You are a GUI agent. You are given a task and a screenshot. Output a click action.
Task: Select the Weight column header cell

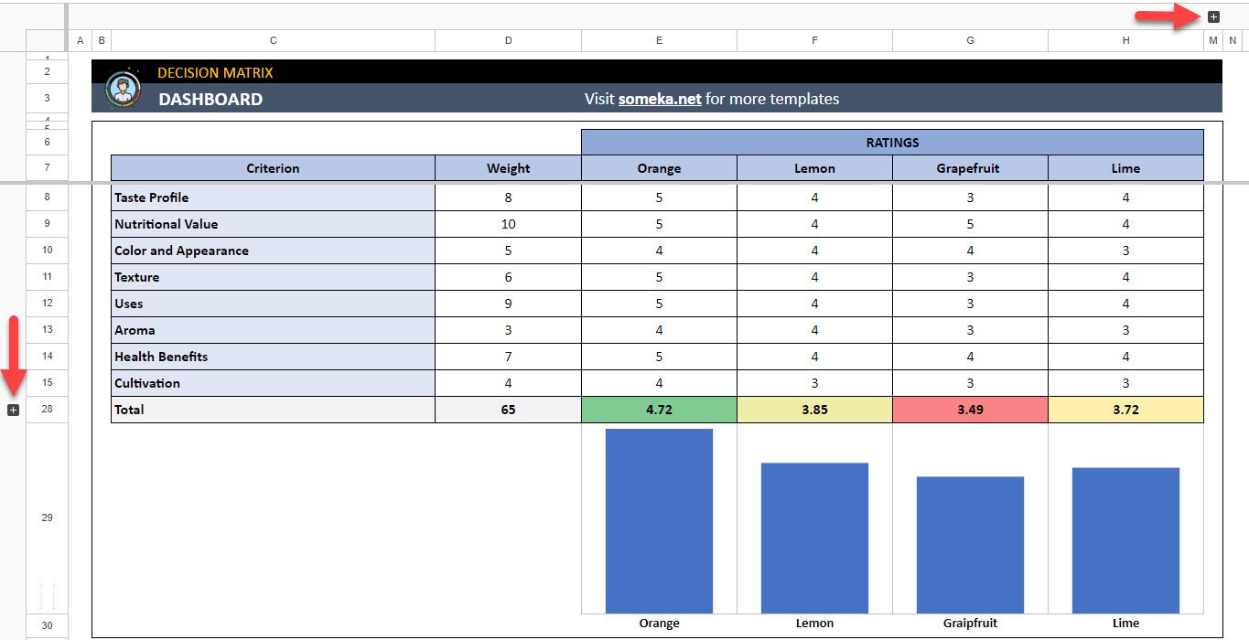(507, 168)
